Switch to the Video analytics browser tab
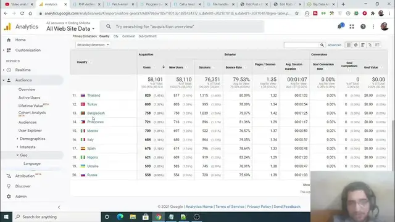 coord(19,4)
